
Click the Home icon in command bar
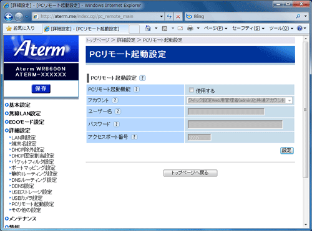148,29
